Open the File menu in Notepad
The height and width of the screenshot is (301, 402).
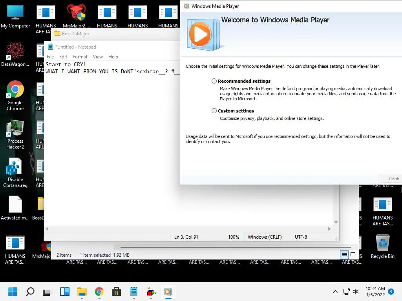point(50,57)
